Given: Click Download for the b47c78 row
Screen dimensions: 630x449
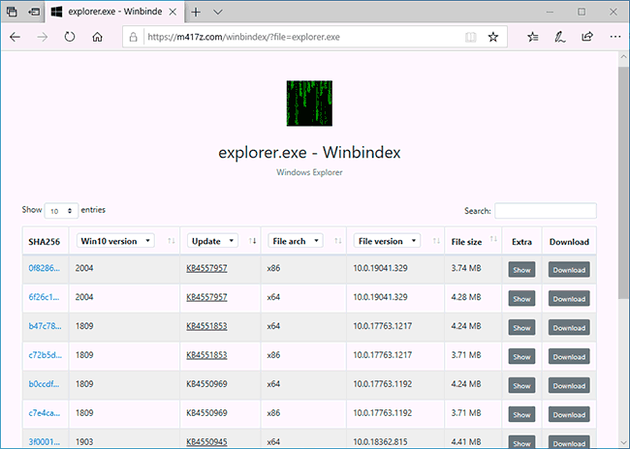Looking at the screenshot, I should tap(569, 327).
